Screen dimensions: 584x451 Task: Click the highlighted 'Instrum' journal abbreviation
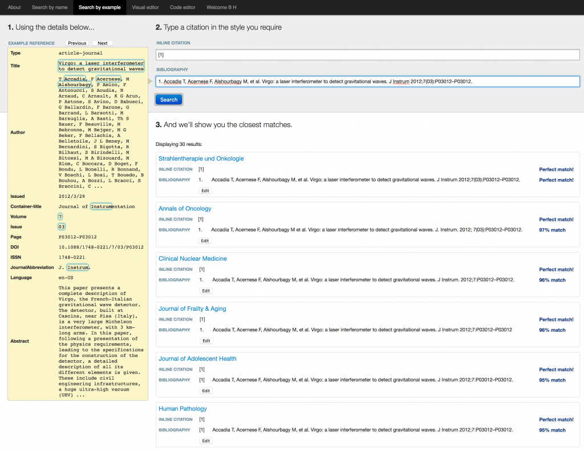tap(78, 267)
